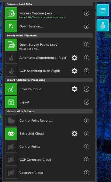The image size is (111, 182).
Task: Click the Open Survey Points CSV icon
Action: [11, 45]
